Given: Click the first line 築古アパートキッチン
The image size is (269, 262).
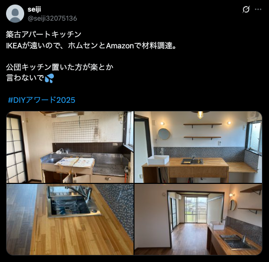Looking at the screenshot, I should (x=44, y=34).
